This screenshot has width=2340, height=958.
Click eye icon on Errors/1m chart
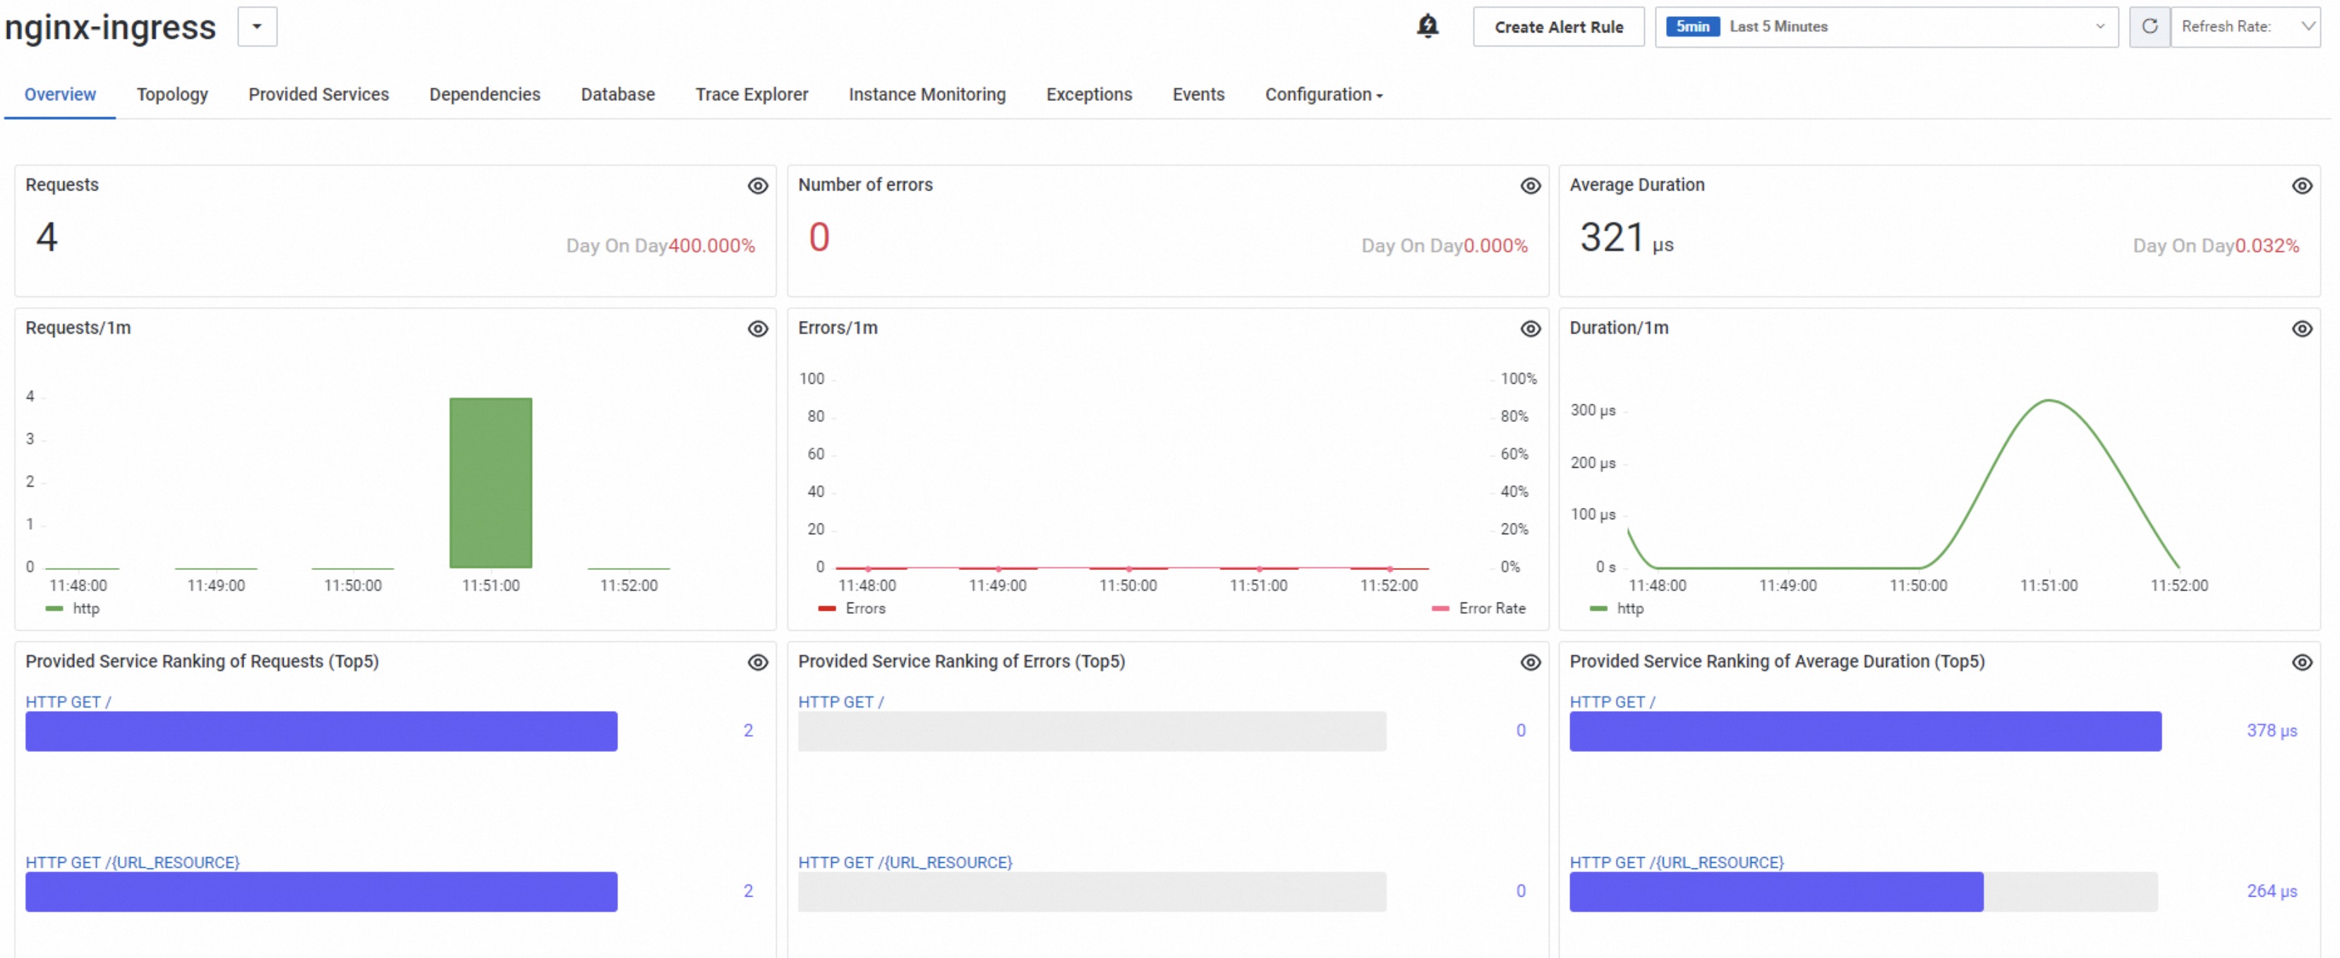1530,329
